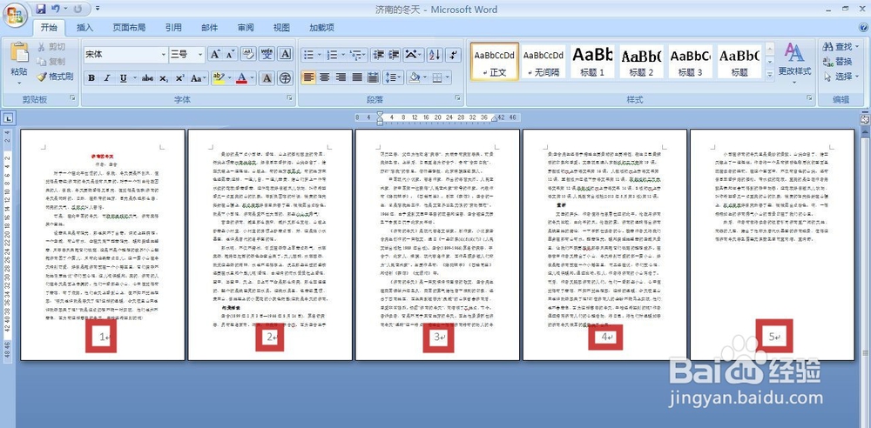
Task: Switch to the 开始 ribbon tab
Action: tap(50, 28)
